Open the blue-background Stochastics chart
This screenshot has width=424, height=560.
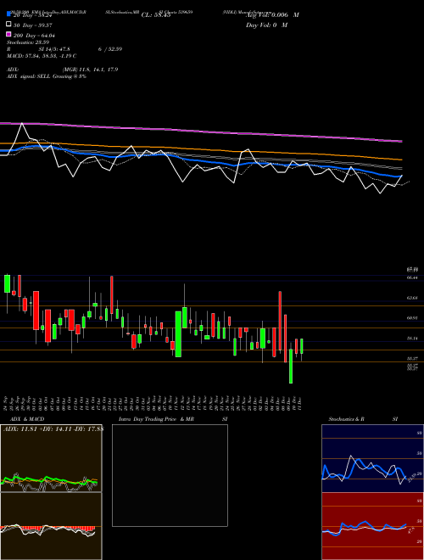[372, 458]
